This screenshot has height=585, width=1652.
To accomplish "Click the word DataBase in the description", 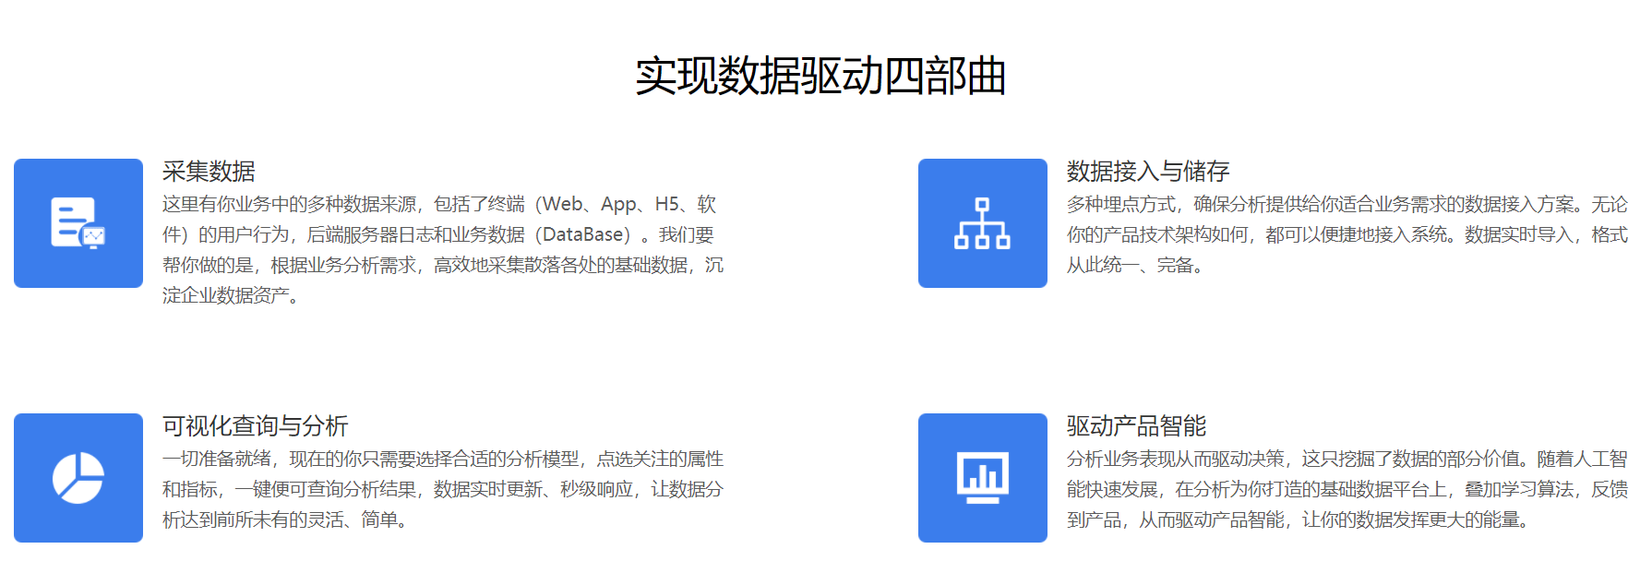I will tap(586, 235).
